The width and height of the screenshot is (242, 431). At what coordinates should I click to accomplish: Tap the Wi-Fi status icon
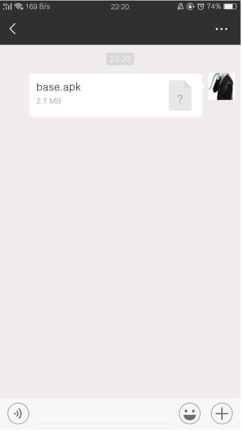[x=18, y=6]
